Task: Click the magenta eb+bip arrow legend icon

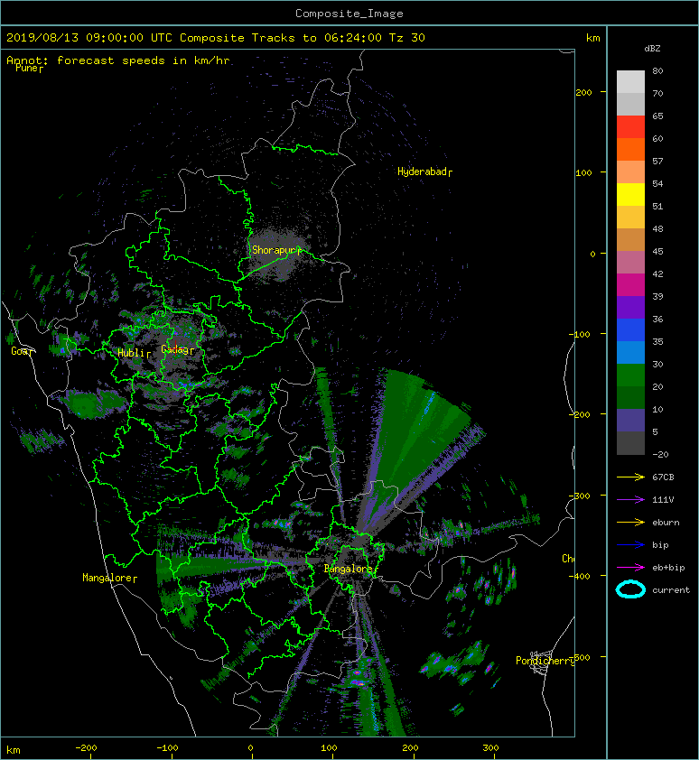Action: (x=630, y=567)
